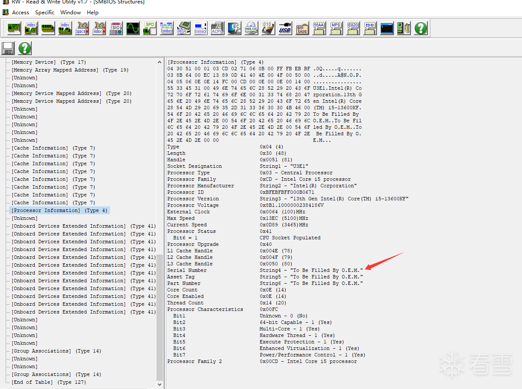Click the Thread Count row
This screenshot has height=389, width=522.
pos(227,303)
